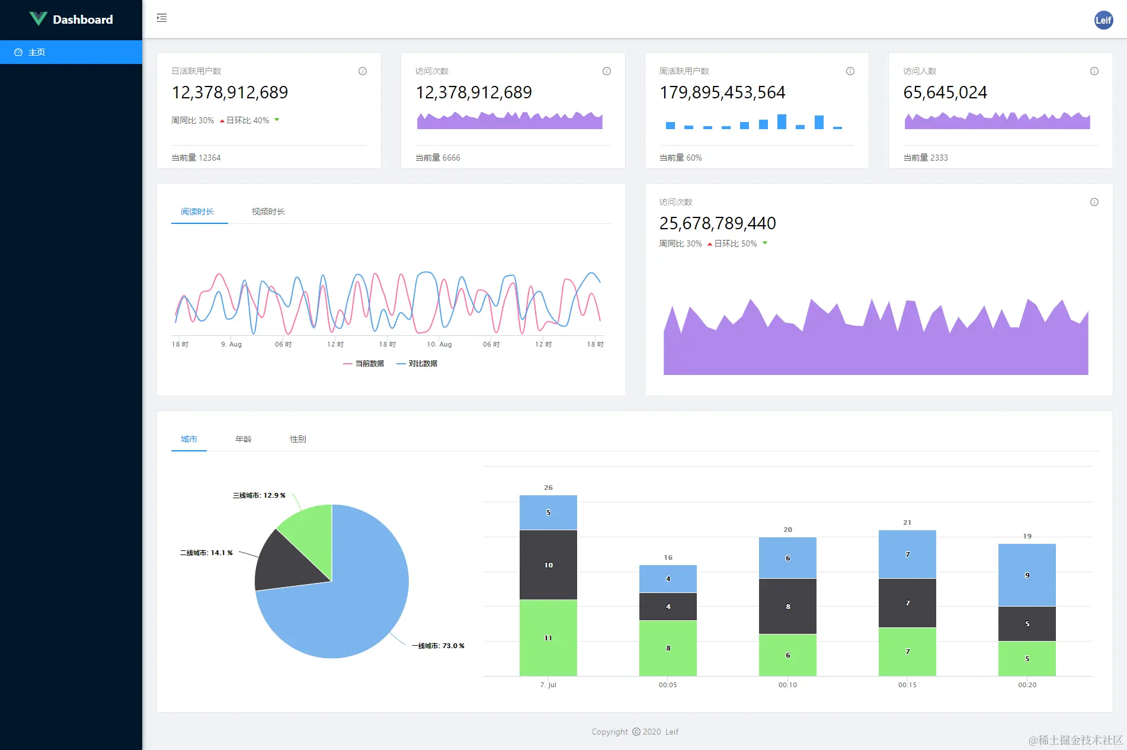Screen dimensions: 1127x750
Task: Click the info icon on 周活跃用户数 card
Action: [850, 70]
